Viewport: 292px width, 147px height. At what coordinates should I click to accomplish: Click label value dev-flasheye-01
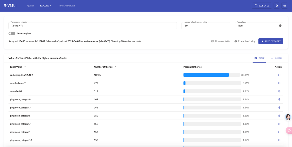[x=18, y=83]
